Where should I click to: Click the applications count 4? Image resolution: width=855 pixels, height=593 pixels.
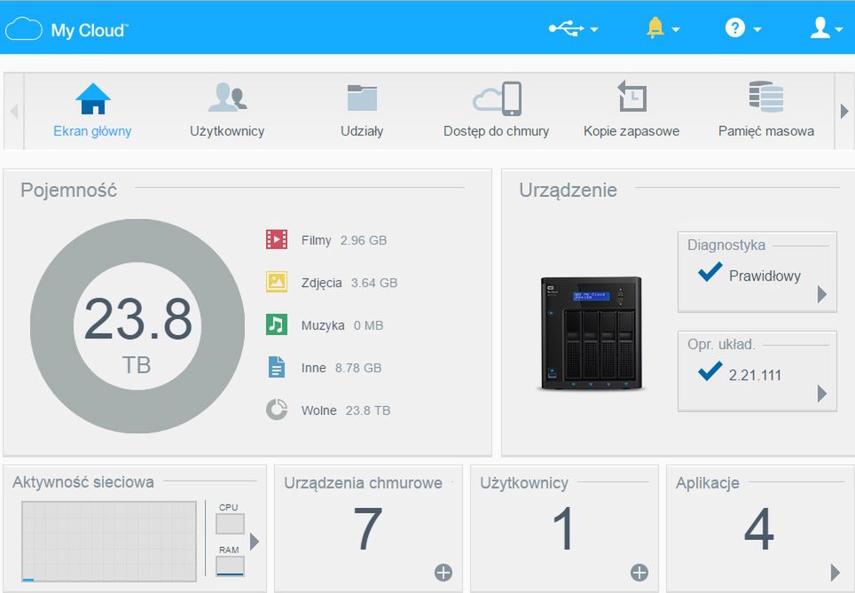[x=759, y=528]
